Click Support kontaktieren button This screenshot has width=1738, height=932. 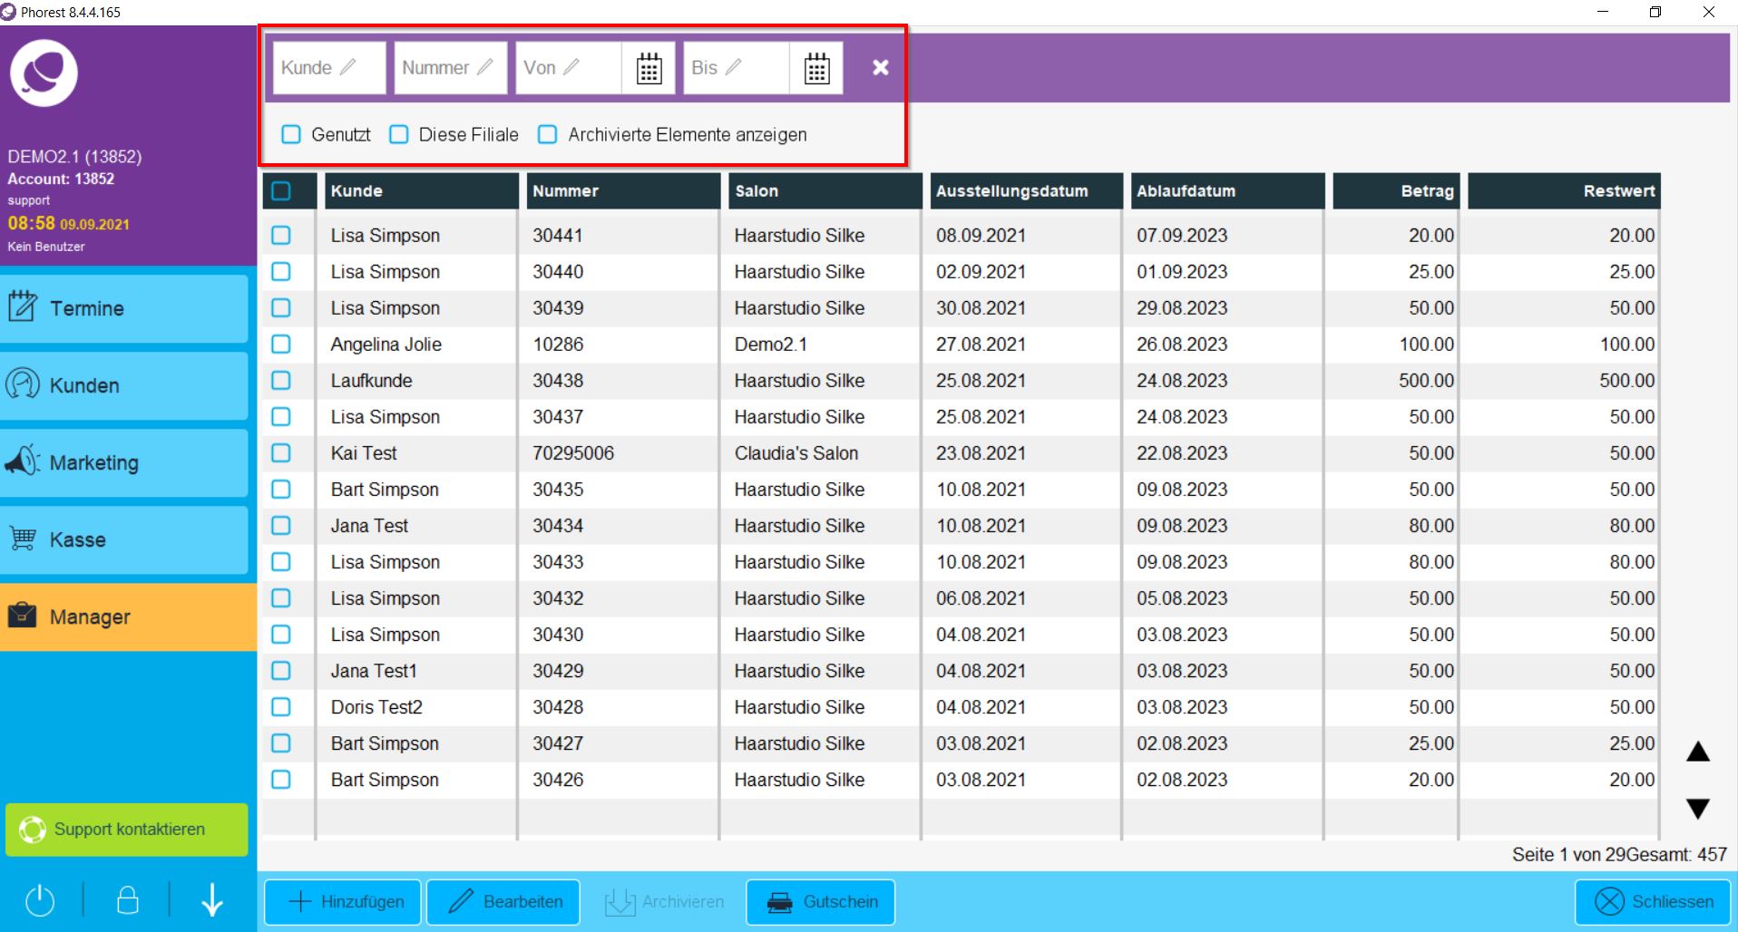(x=127, y=830)
